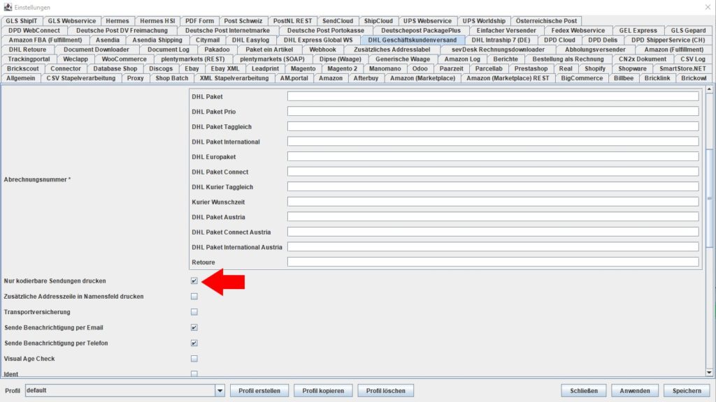The image size is (716, 402).
Task: Click the vertical scrollbar thumb
Action: (709, 198)
